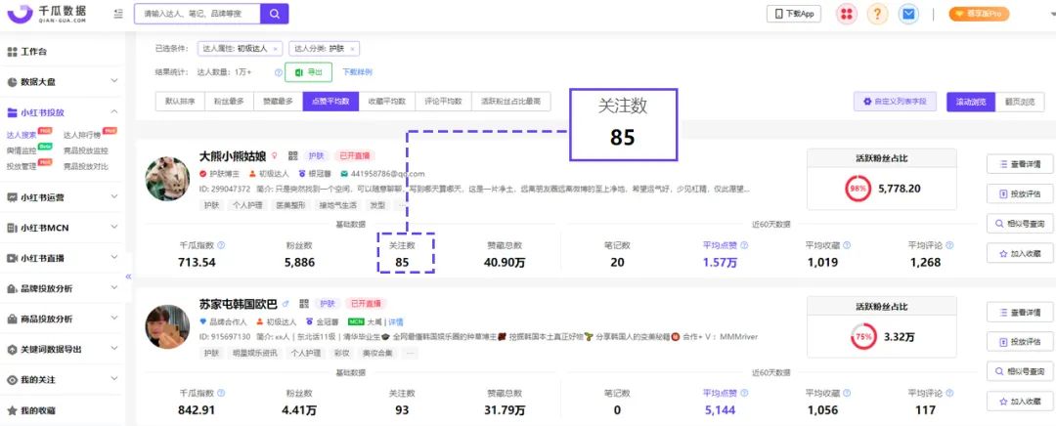The width and height of the screenshot is (1056, 426).
Task: Click the 下载样例 link
Action: click(357, 72)
